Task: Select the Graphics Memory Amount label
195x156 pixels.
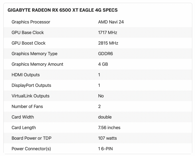Action: tap(37, 64)
